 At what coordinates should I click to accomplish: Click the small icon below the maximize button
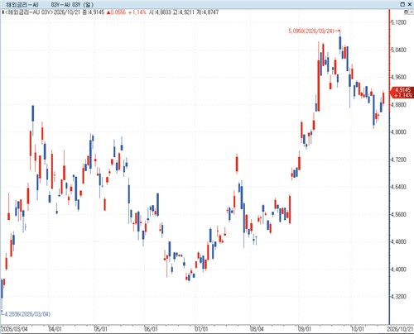pos(406,12)
